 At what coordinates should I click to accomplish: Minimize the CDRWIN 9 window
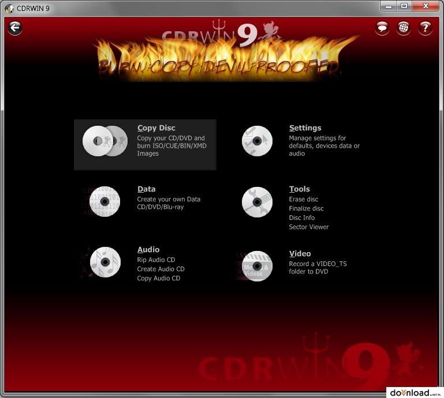click(389, 6)
